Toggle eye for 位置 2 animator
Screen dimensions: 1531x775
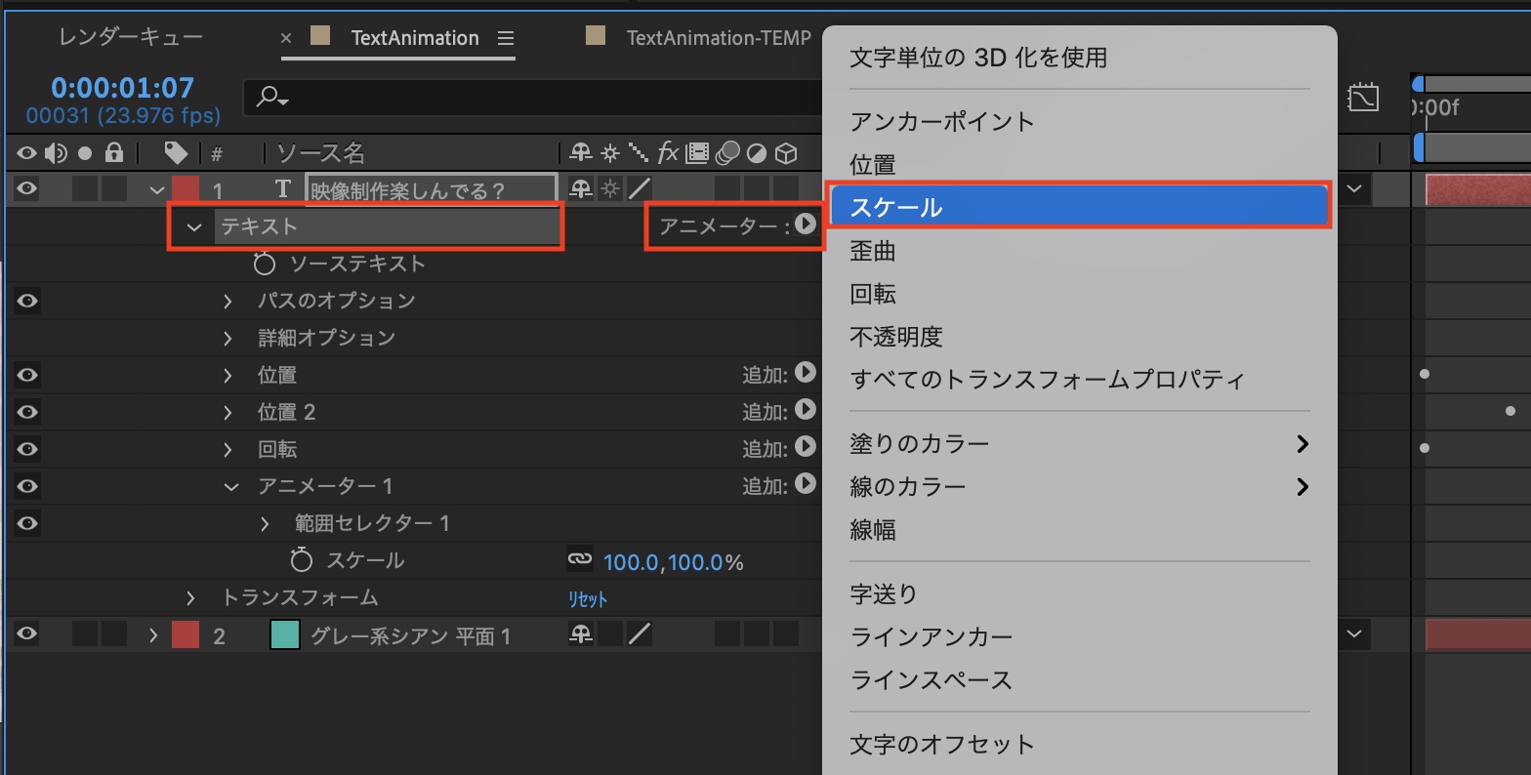[x=27, y=412]
